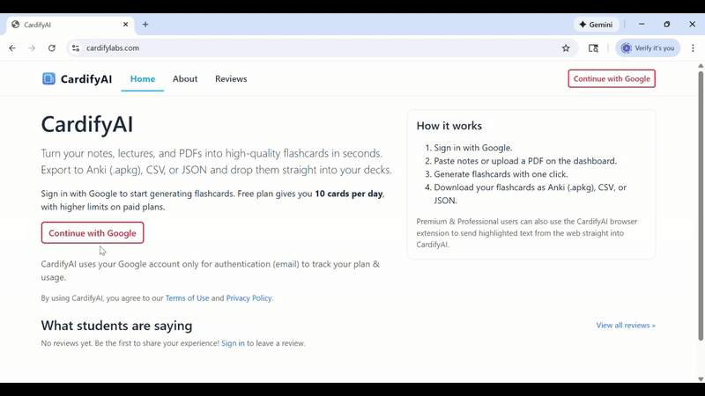Reload the page with the refresh icon

pos(52,48)
